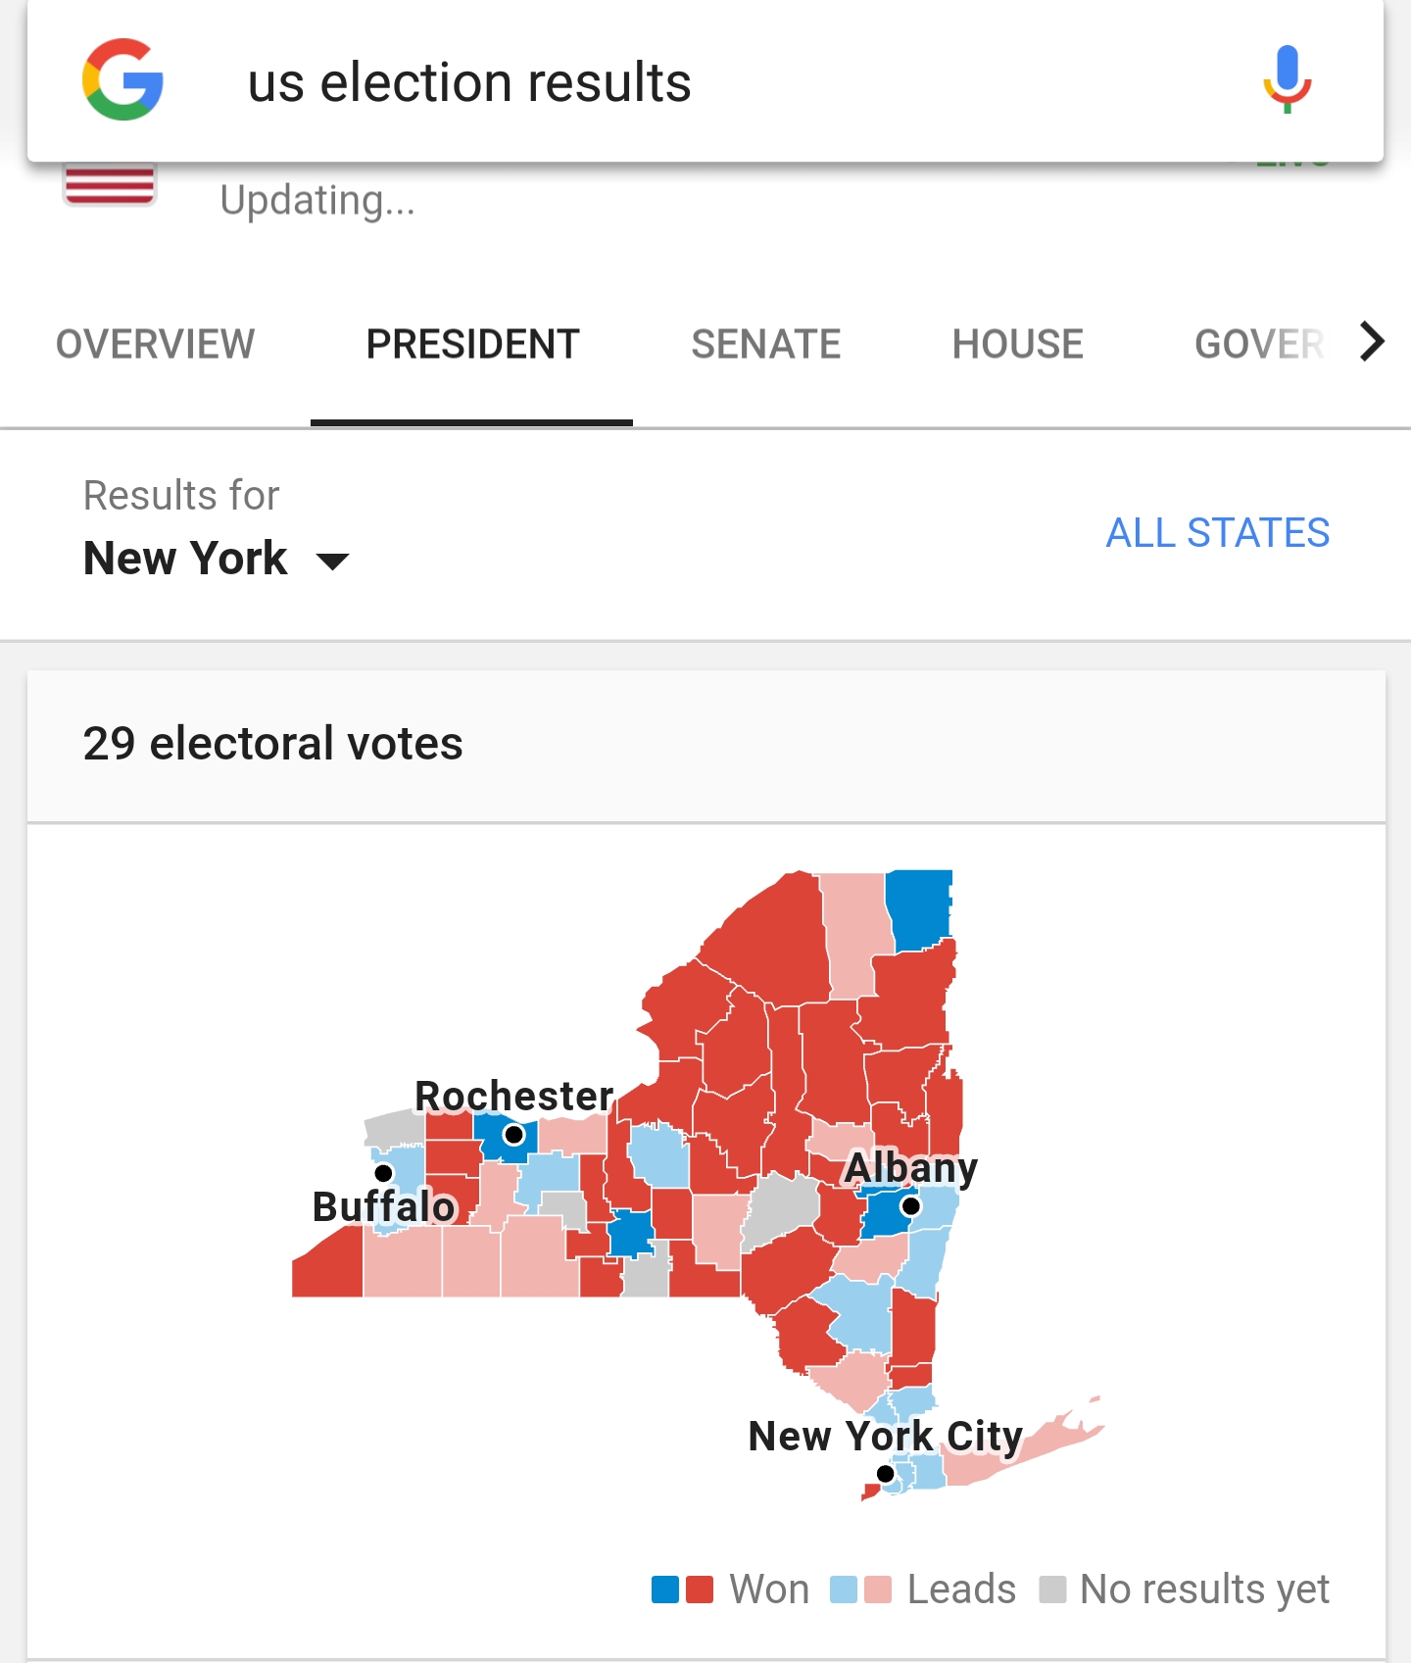Click the gray No results yet swatch
The height and width of the screenshot is (1663, 1411).
click(1052, 1590)
